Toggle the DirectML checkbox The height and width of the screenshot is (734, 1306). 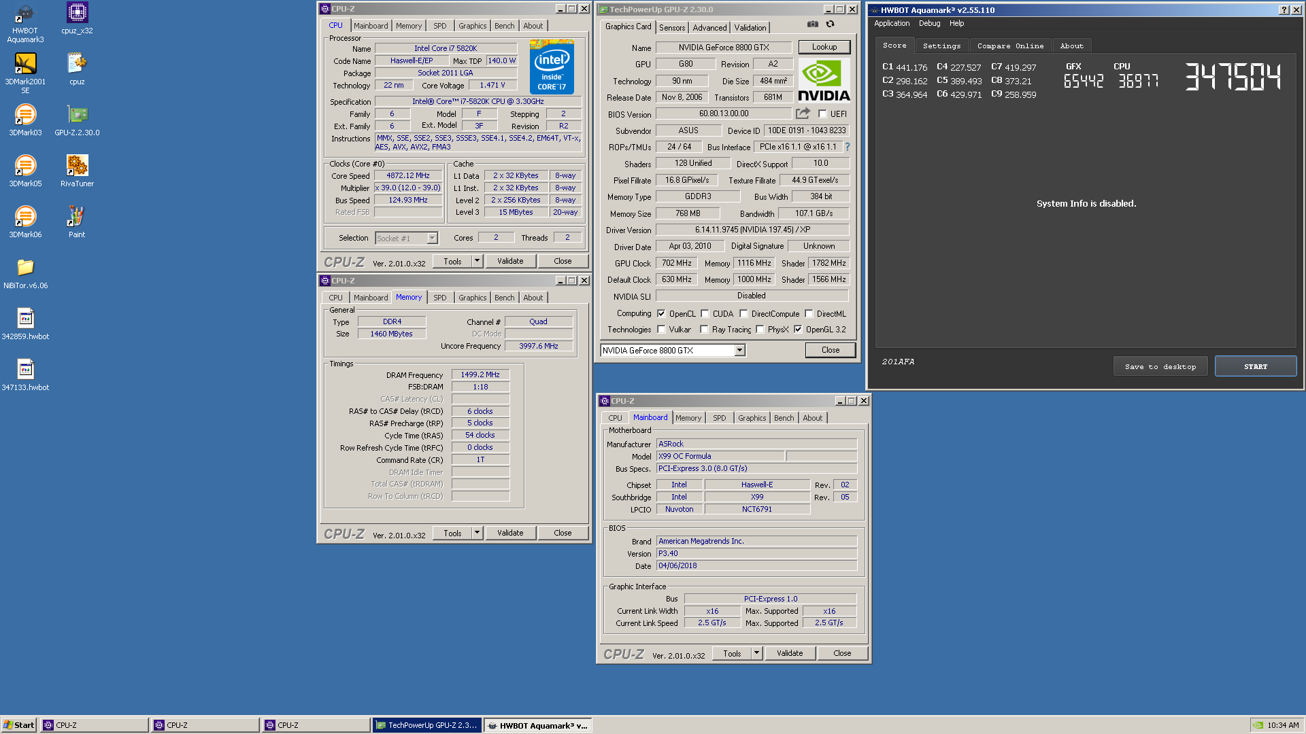click(809, 314)
